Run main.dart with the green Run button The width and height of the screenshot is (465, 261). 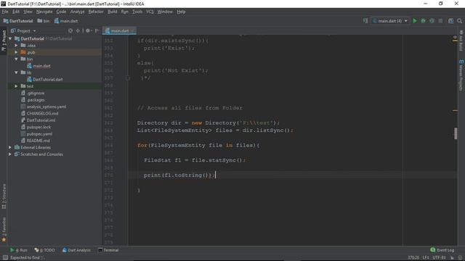tap(415, 21)
